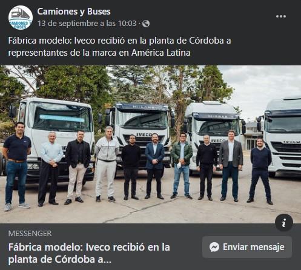The width and height of the screenshot is (301, 270).
Task: Click the man in gray blazer and white shirt
Action: point(231,166)
